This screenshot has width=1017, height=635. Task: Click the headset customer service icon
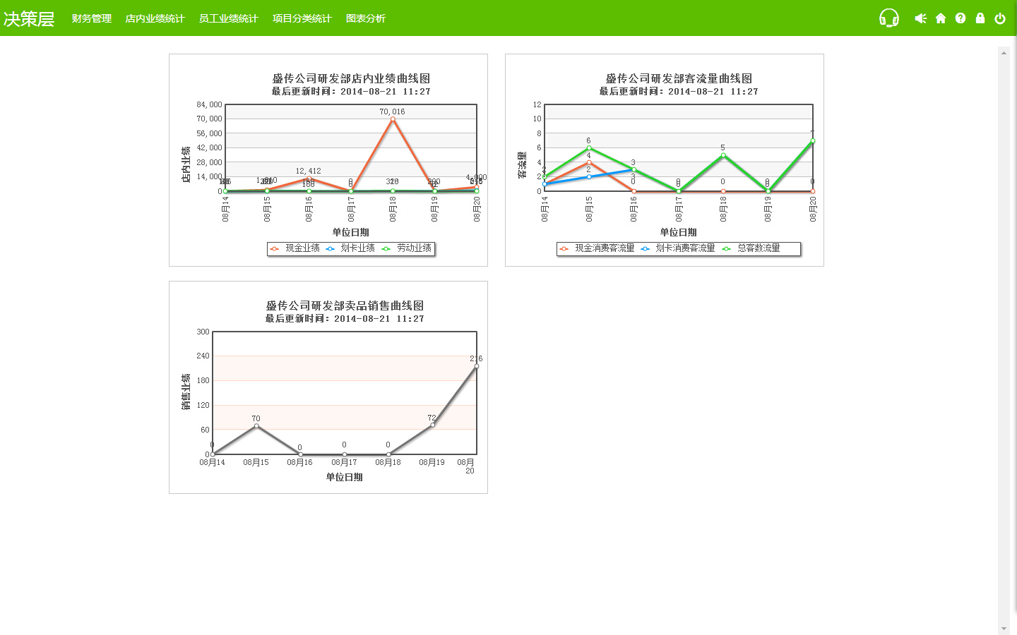pos(888,18)
